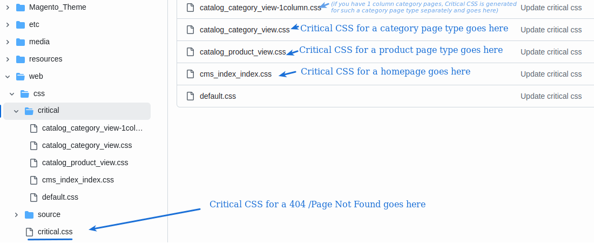Click the open critical folder icon

click(29, 111)
